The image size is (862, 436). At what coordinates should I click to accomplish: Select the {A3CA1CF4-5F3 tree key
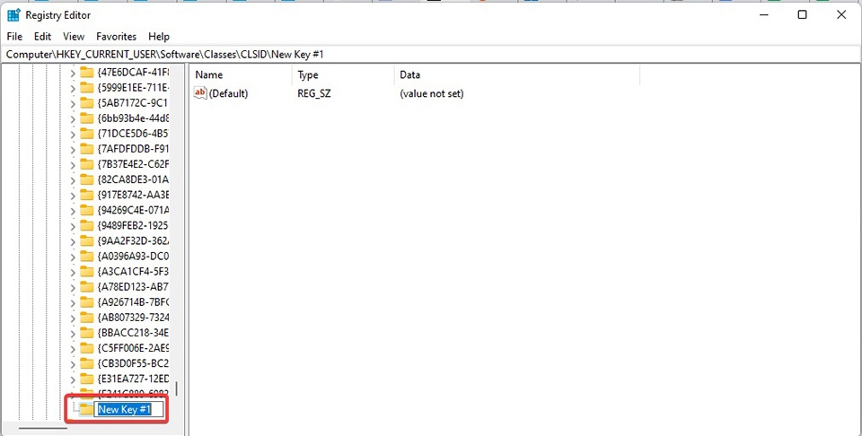click(x=133, y=272)
